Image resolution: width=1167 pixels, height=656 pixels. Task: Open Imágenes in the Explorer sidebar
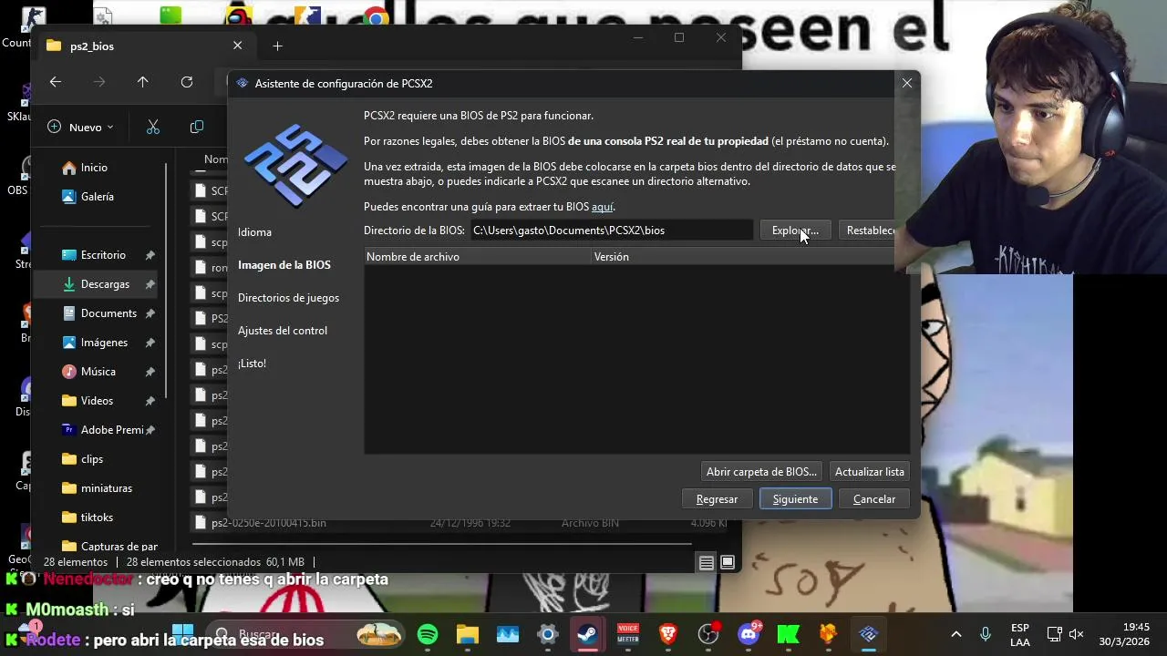pyautogui.click(x=104, y=343)
